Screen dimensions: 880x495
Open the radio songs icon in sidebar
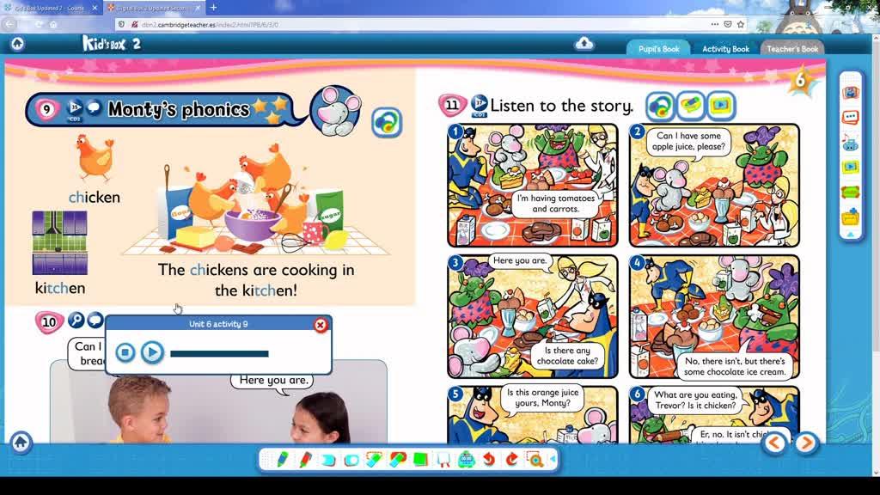850,142
